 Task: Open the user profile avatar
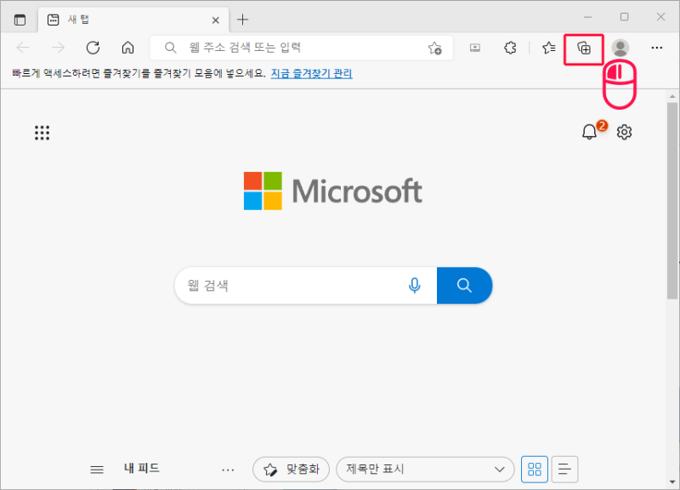pyautogui.click(x=620, y=48)
